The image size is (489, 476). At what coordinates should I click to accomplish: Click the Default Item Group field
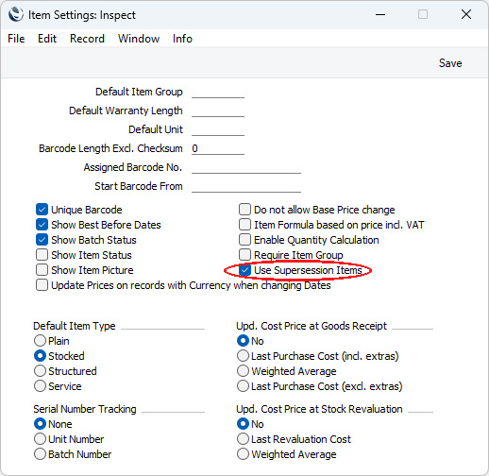click(218, 92)
